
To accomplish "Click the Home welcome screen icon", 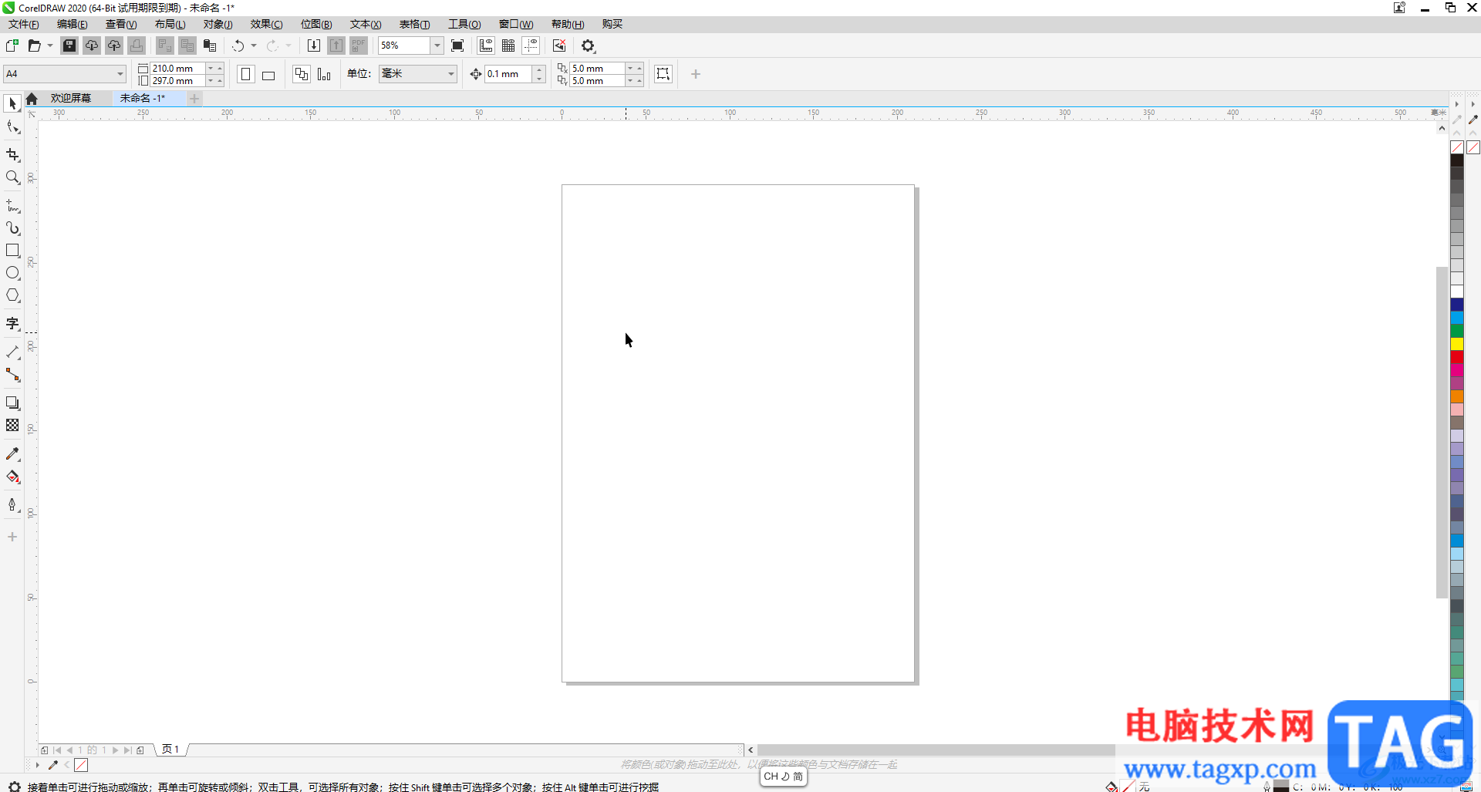I will coord(32,99).
